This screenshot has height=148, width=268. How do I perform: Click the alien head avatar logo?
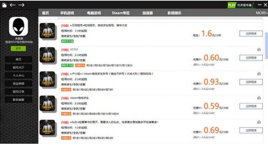coord(18,27)
